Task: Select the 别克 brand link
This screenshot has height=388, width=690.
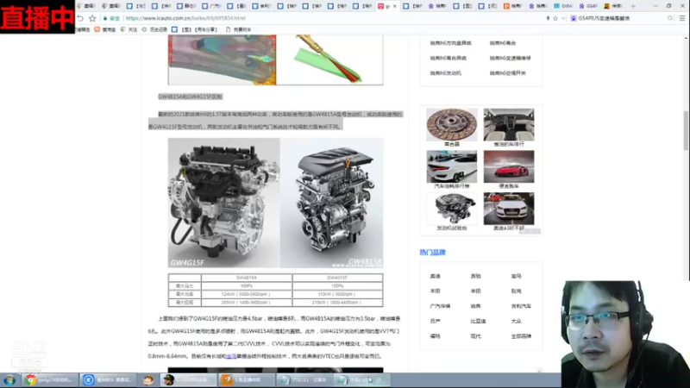Action: [x=516, y=291]
